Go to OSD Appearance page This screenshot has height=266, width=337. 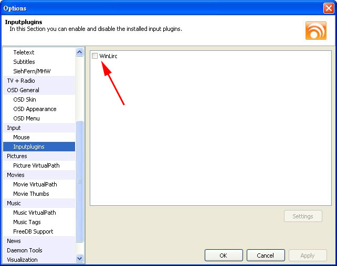coord(35,109)
